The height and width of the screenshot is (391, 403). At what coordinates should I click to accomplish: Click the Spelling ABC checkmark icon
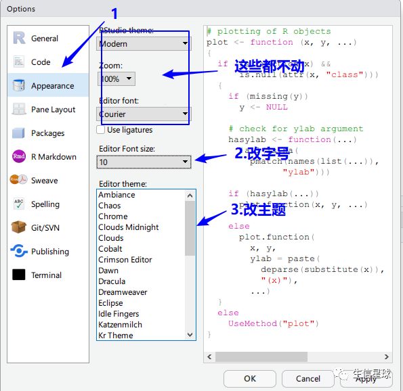click(18, 204)
